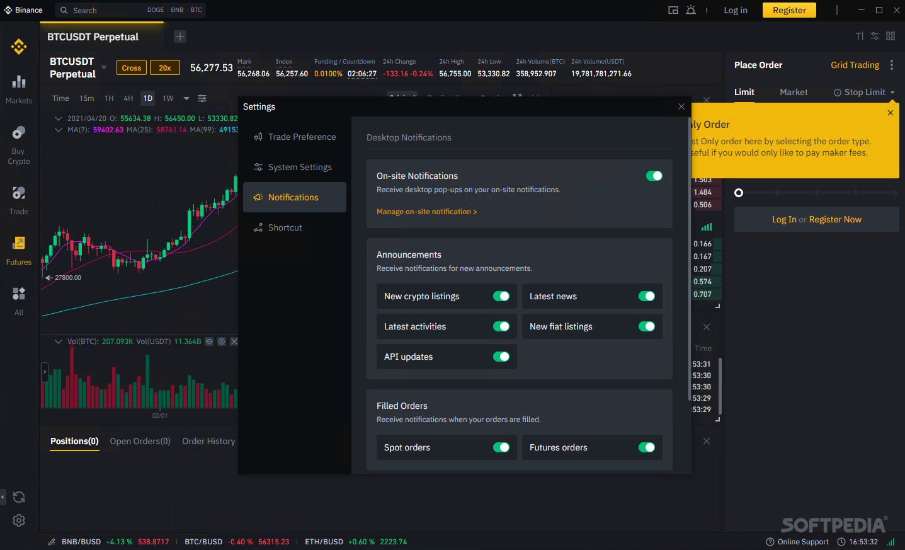This screenshot has height=550, width=905.
Task: Expand the BTCUSDT Perpetual symbol dropdown
Action: [104, 67]
